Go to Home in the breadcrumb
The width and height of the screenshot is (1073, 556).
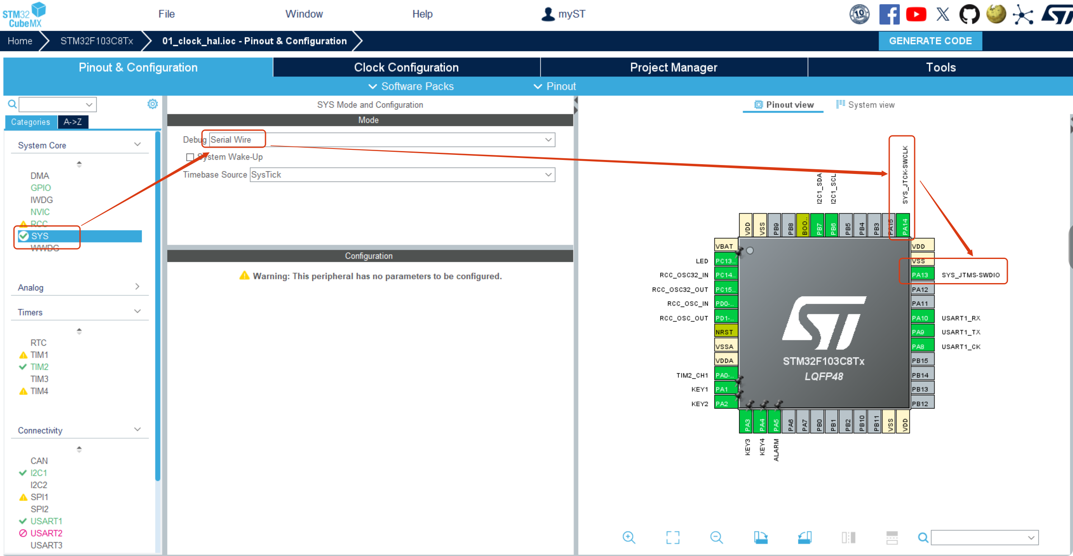coord(20,41)
